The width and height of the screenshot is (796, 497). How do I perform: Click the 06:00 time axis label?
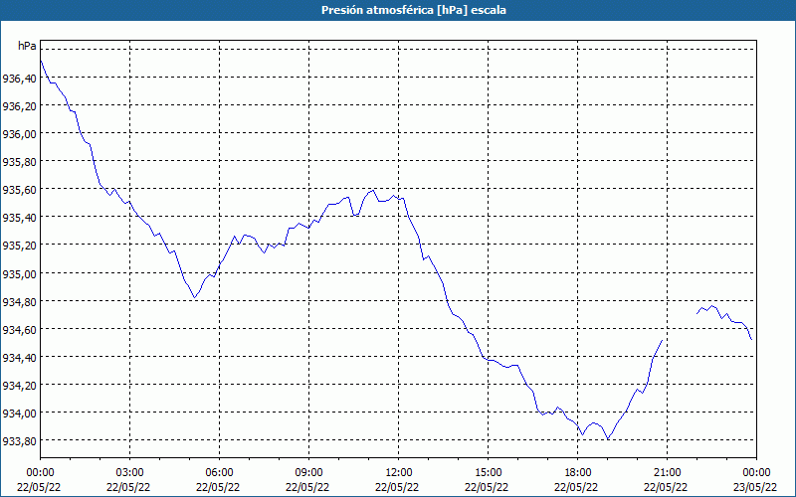click(219, 473)
